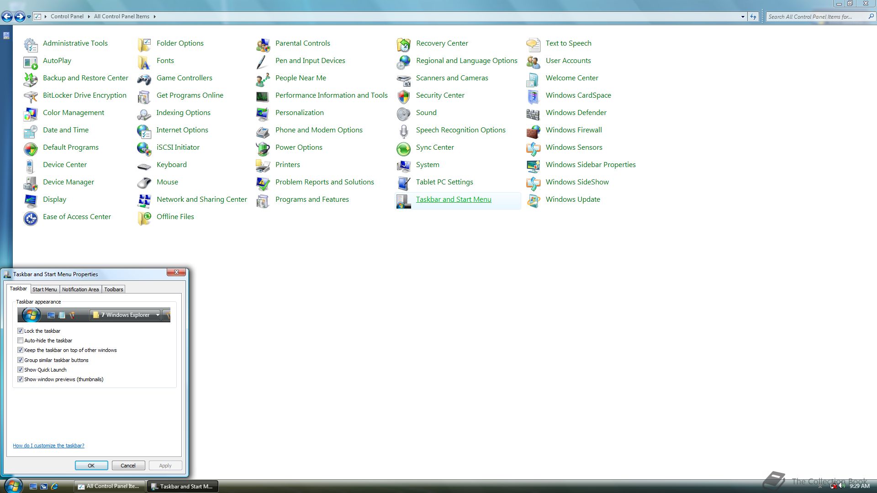Open the Sound speaker icon
Viewport: 877px width, 493px height.
pyautogui.click(x=404, y=114)
